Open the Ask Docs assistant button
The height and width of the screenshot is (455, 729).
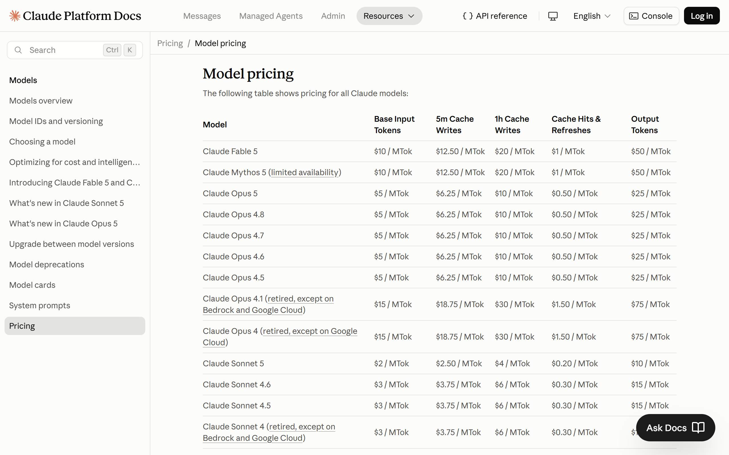pos(675,428)
